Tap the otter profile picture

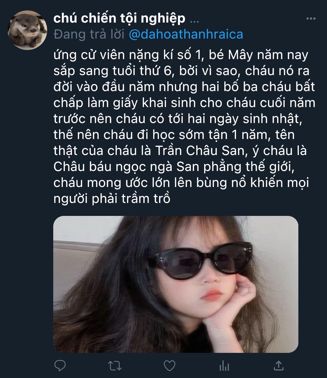click(27, 30)
